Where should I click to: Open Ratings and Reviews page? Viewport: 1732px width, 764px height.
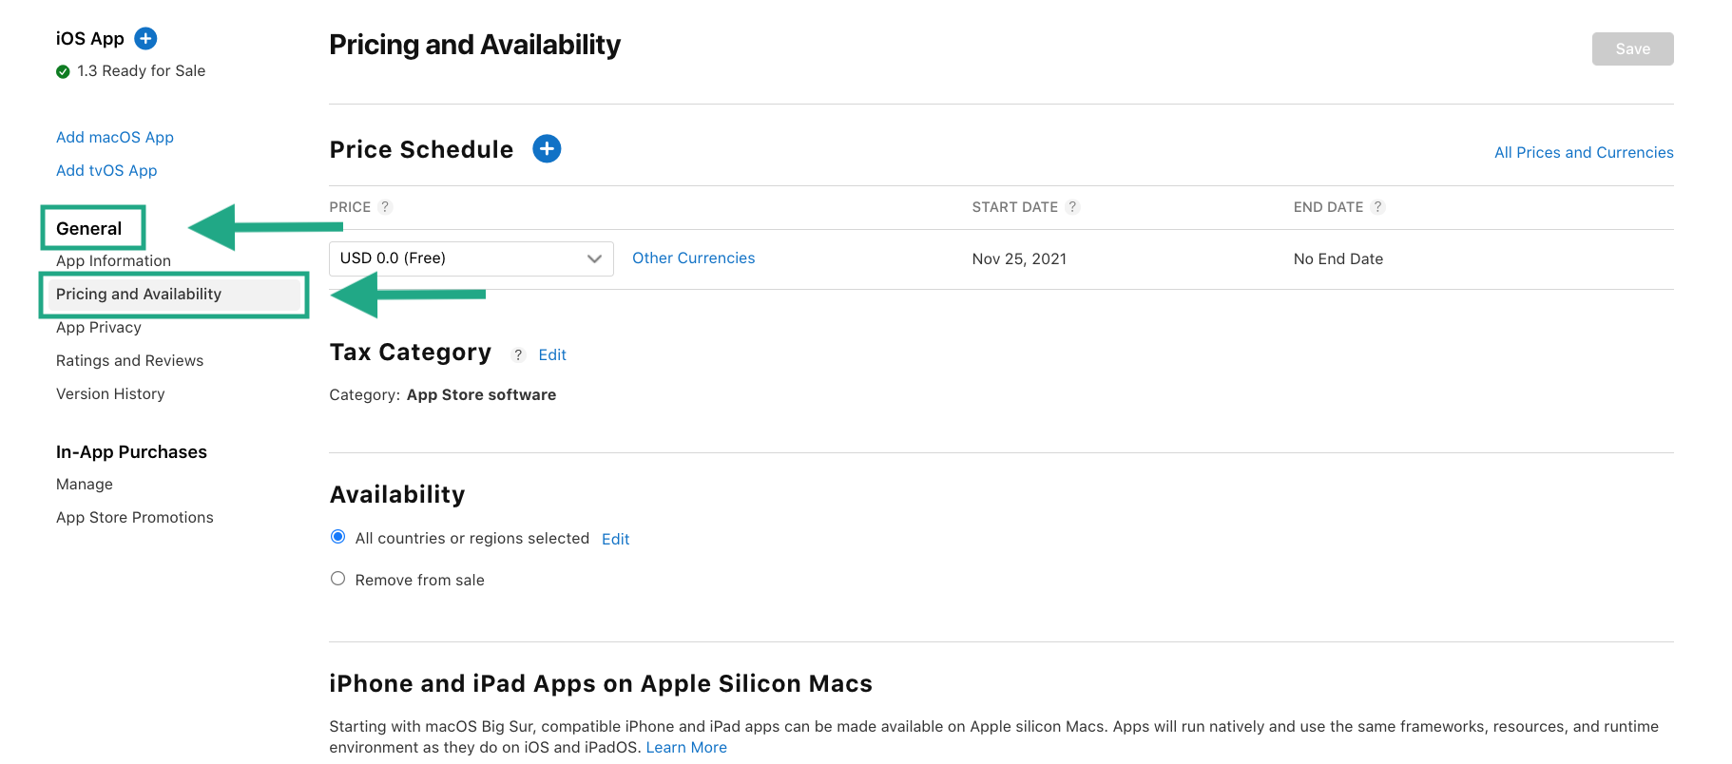click(x=129, y=360)
